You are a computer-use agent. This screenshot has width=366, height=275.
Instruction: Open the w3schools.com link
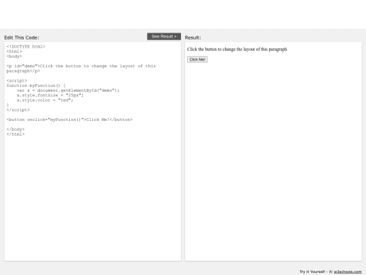point(348,272)
